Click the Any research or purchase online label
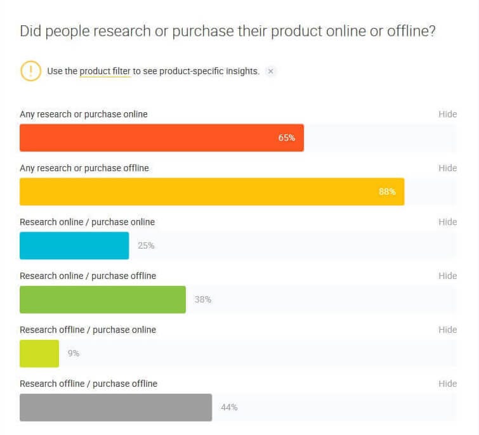 tap(84, 114)
